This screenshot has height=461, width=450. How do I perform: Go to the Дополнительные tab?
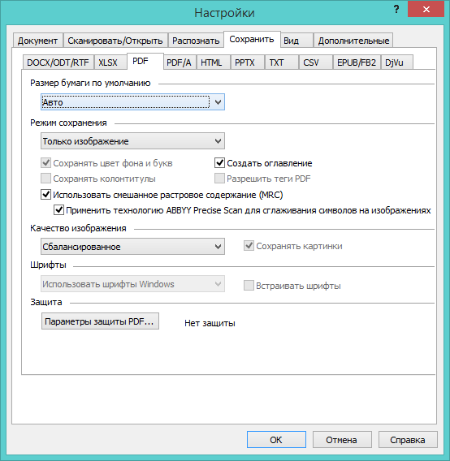353,41
